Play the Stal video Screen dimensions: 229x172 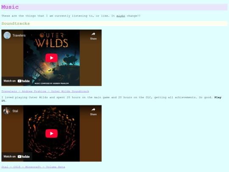(51, 133)
